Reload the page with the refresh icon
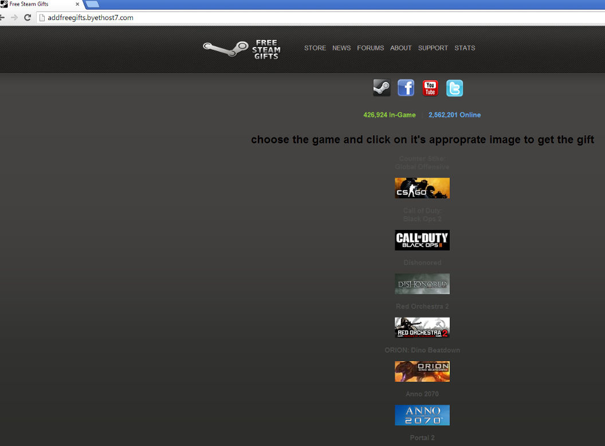The image size is (605, 446). [x=27, y=18]
